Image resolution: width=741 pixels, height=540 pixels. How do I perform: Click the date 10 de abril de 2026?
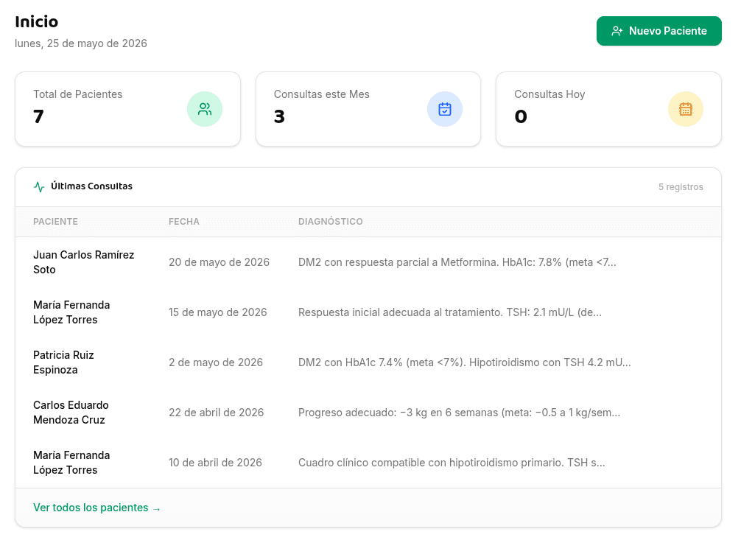(x=215, y=463)
